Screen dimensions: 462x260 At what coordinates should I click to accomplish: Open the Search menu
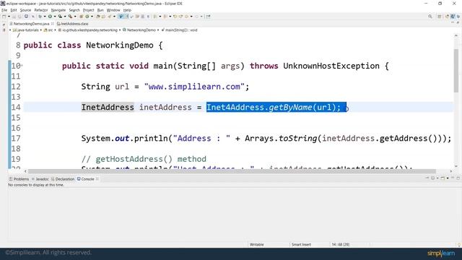tap(74, 10)
